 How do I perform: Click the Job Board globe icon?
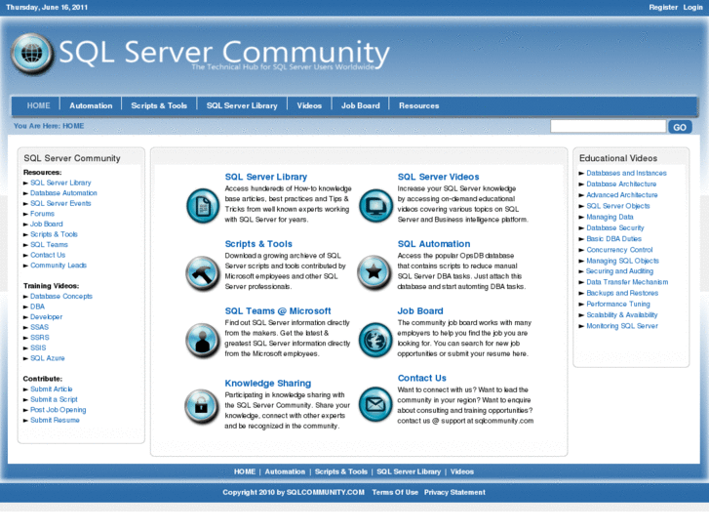click(x=374, y=339)
